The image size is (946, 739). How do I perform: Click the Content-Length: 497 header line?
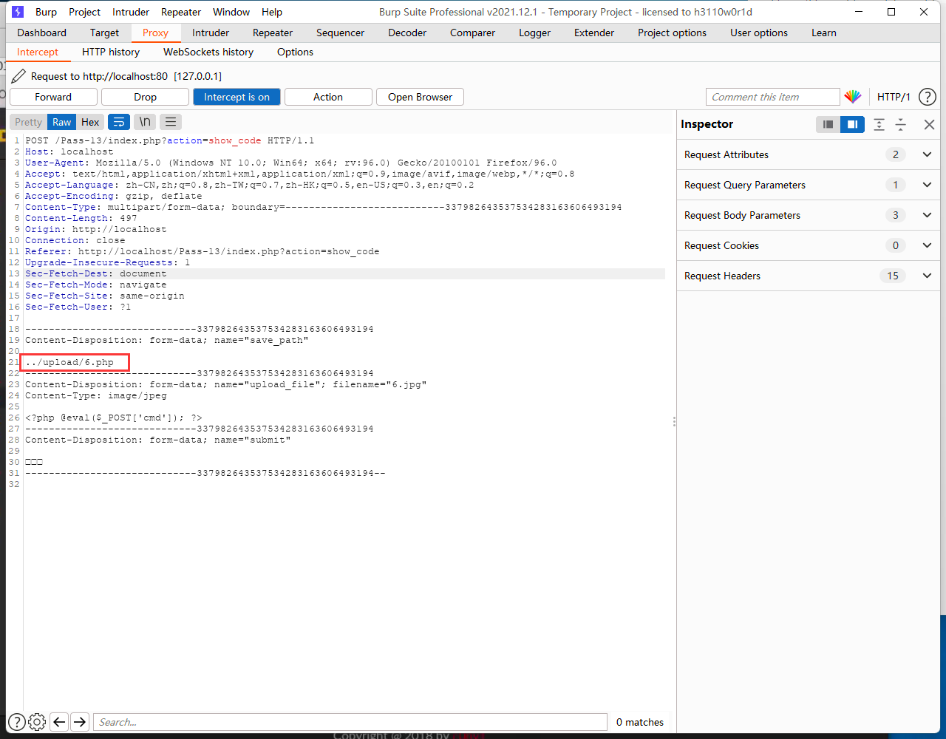pos(81,218)
